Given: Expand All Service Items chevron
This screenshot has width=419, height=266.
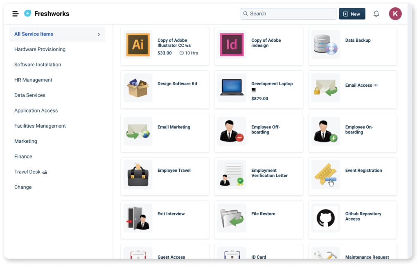Looking at the screenshot, I should pyautogui.click(x=99, y=34).
